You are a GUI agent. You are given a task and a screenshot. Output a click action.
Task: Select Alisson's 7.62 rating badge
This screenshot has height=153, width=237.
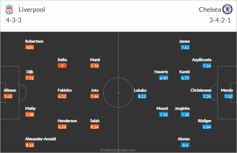[8, 96]
